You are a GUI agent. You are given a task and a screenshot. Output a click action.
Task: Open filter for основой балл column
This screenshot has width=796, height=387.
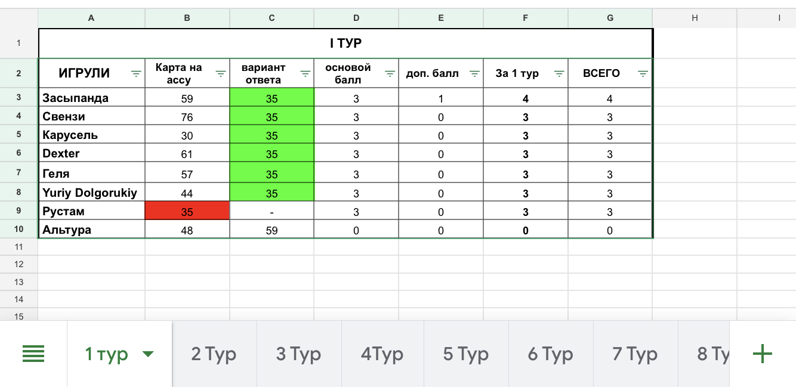point(390,74)
